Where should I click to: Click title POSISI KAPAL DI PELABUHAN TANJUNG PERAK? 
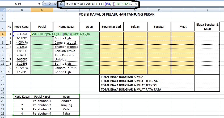[116, 14]
